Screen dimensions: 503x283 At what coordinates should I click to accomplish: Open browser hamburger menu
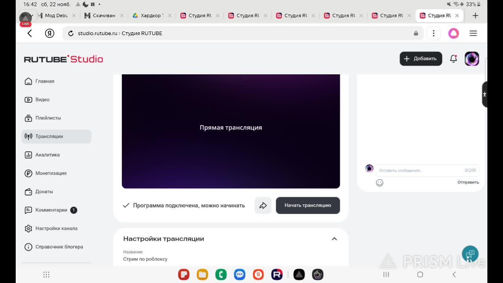click(473, 33)
